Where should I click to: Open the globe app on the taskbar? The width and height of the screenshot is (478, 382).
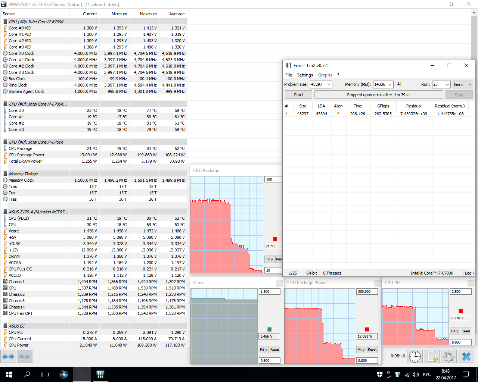[64, 375]
